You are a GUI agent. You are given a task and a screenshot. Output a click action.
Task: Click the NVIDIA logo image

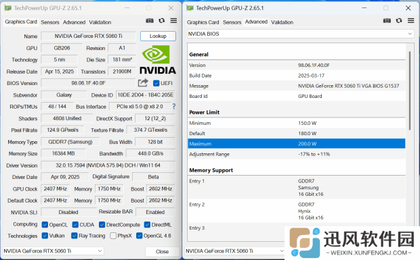(x=158, y=59)
